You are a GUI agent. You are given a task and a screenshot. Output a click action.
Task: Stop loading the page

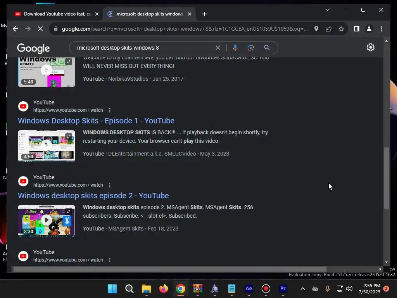click(x=40, y=29)
